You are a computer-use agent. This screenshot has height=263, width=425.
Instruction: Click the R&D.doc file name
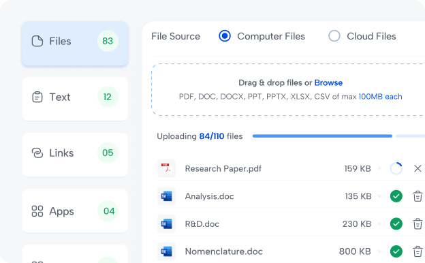point(202,224)
